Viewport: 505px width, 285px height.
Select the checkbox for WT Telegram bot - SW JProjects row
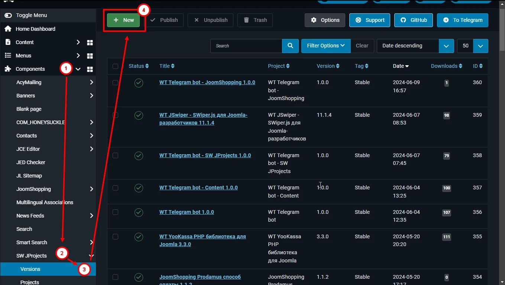coord(115,156)
